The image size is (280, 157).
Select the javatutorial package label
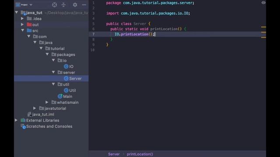tap(56, 109)
